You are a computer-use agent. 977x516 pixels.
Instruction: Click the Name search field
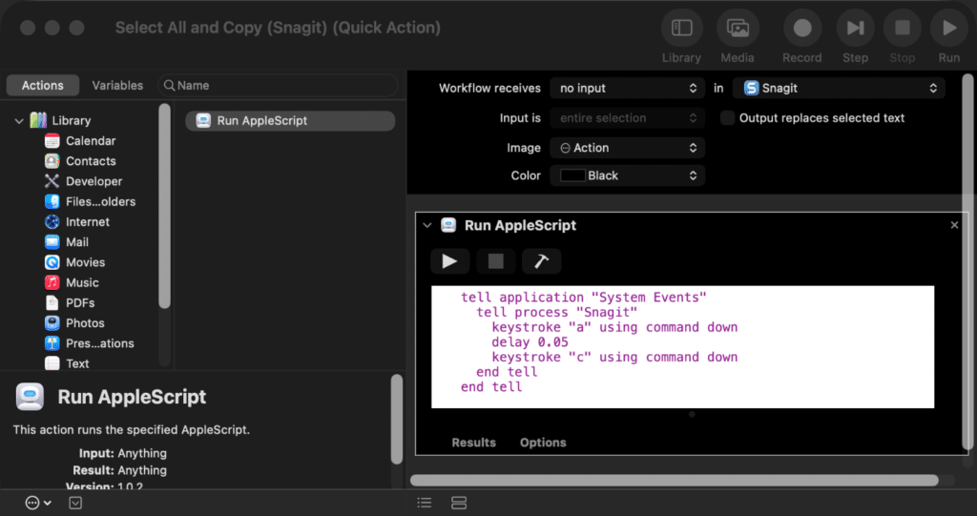coord(278,86)
